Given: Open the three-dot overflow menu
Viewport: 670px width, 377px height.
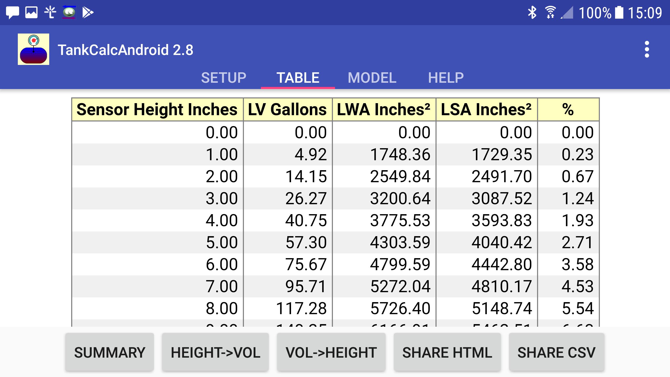Looking at the screenshot, I should [647, 49].
